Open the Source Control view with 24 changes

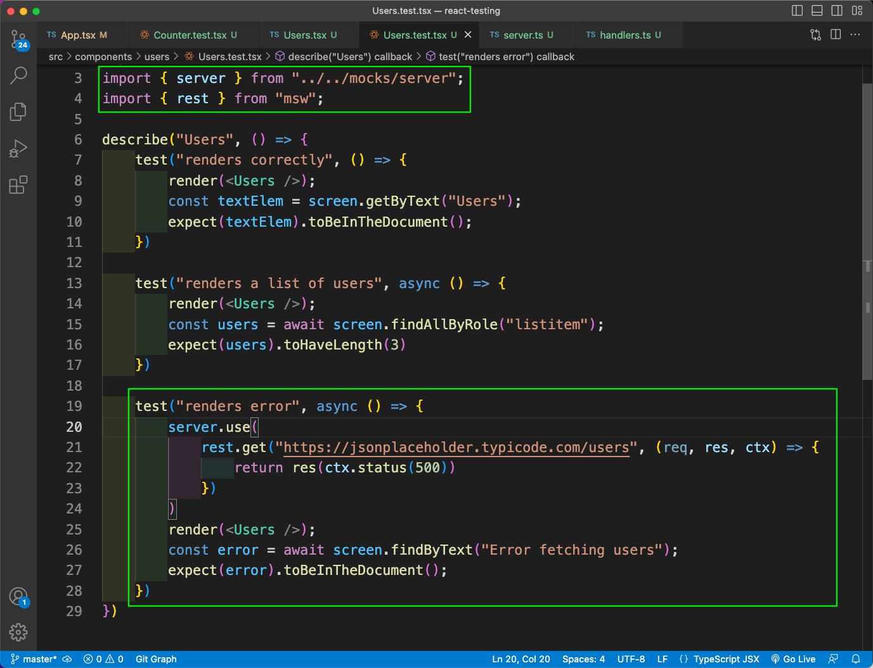coord(18,38)
